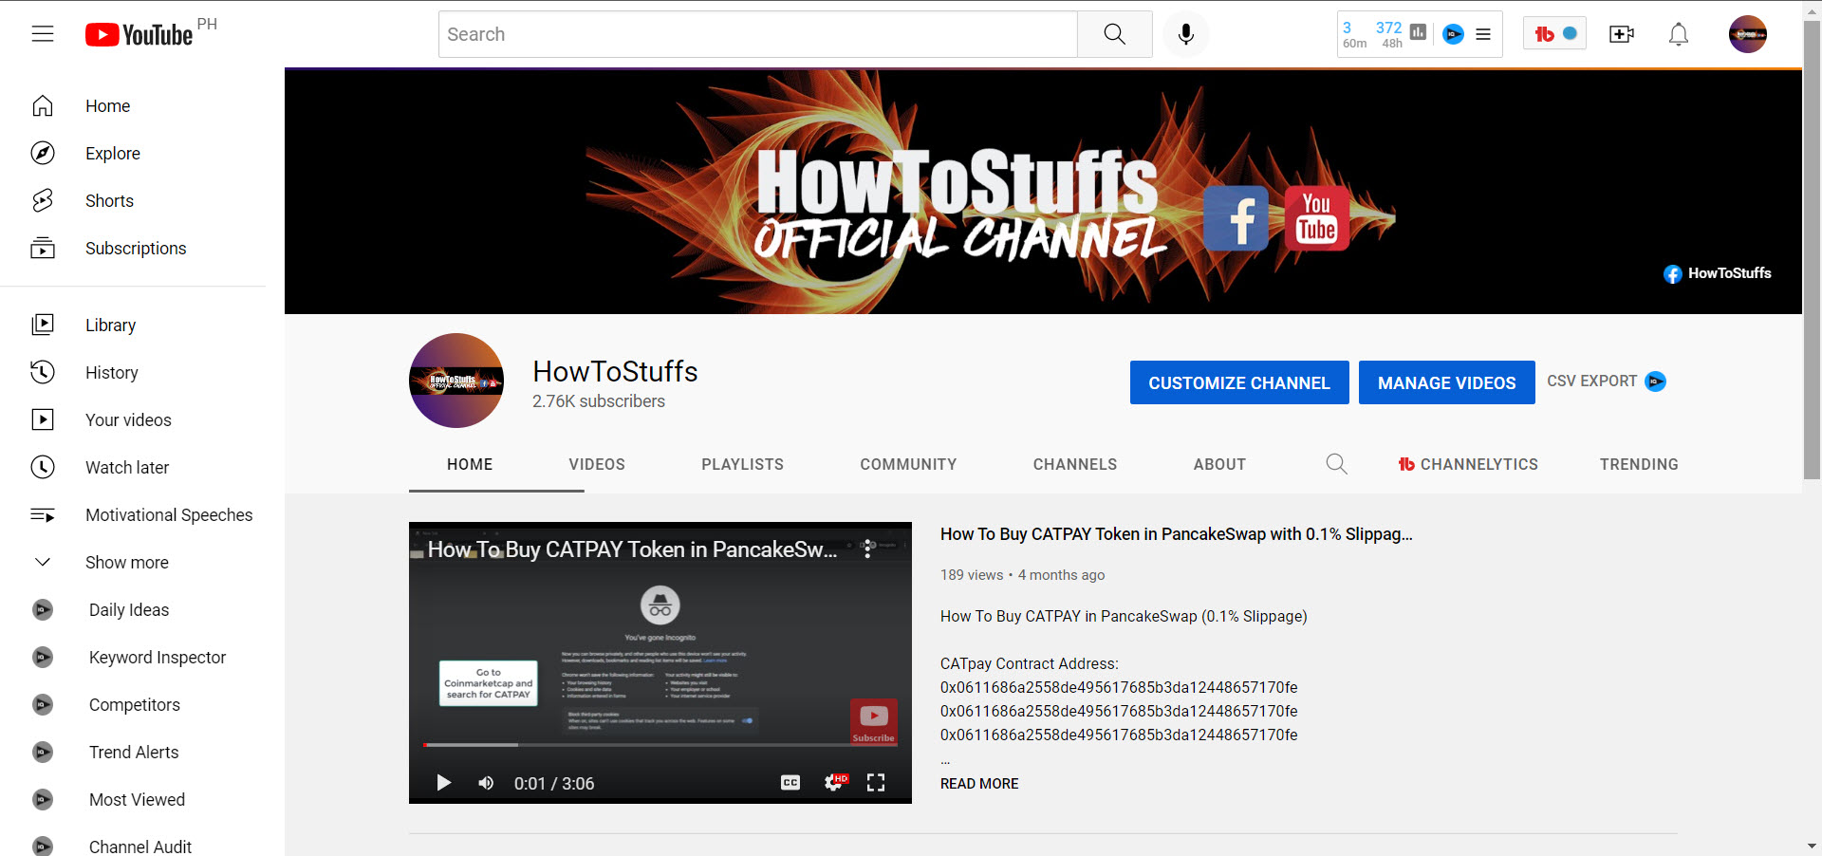
Task: Click the 2.76K subscribers count
Action: [x=599, y=401]
